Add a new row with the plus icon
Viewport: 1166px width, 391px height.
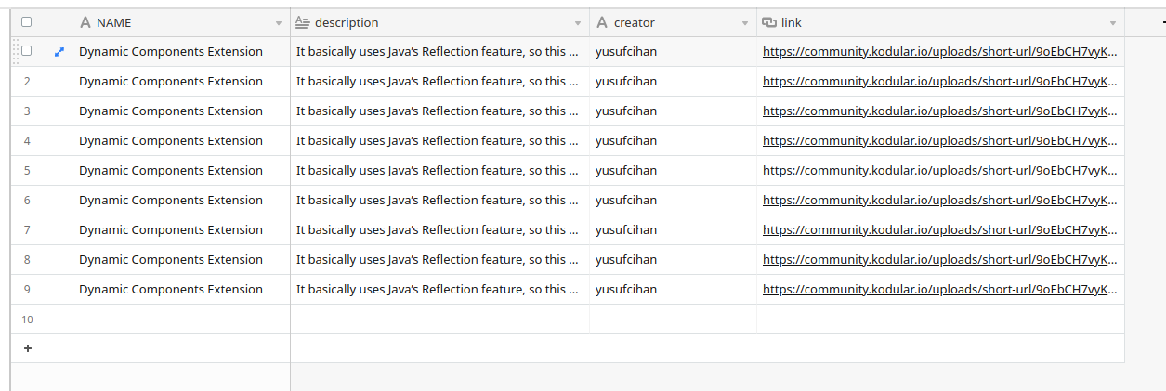(27, 348)
